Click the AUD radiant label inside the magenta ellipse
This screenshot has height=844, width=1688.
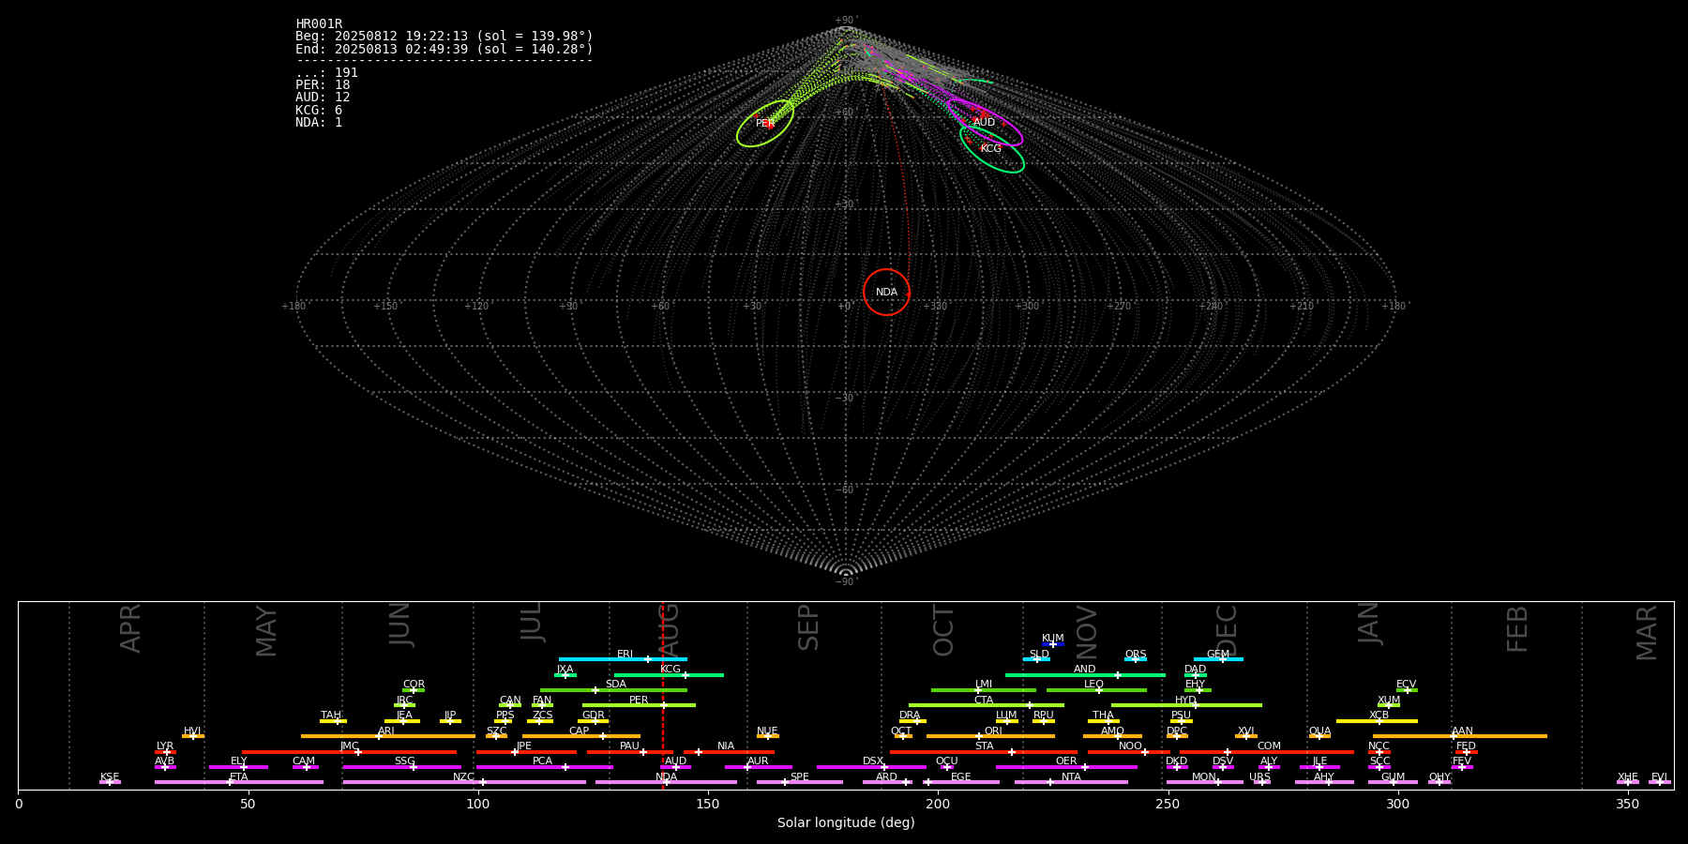(x=984, y=123)
